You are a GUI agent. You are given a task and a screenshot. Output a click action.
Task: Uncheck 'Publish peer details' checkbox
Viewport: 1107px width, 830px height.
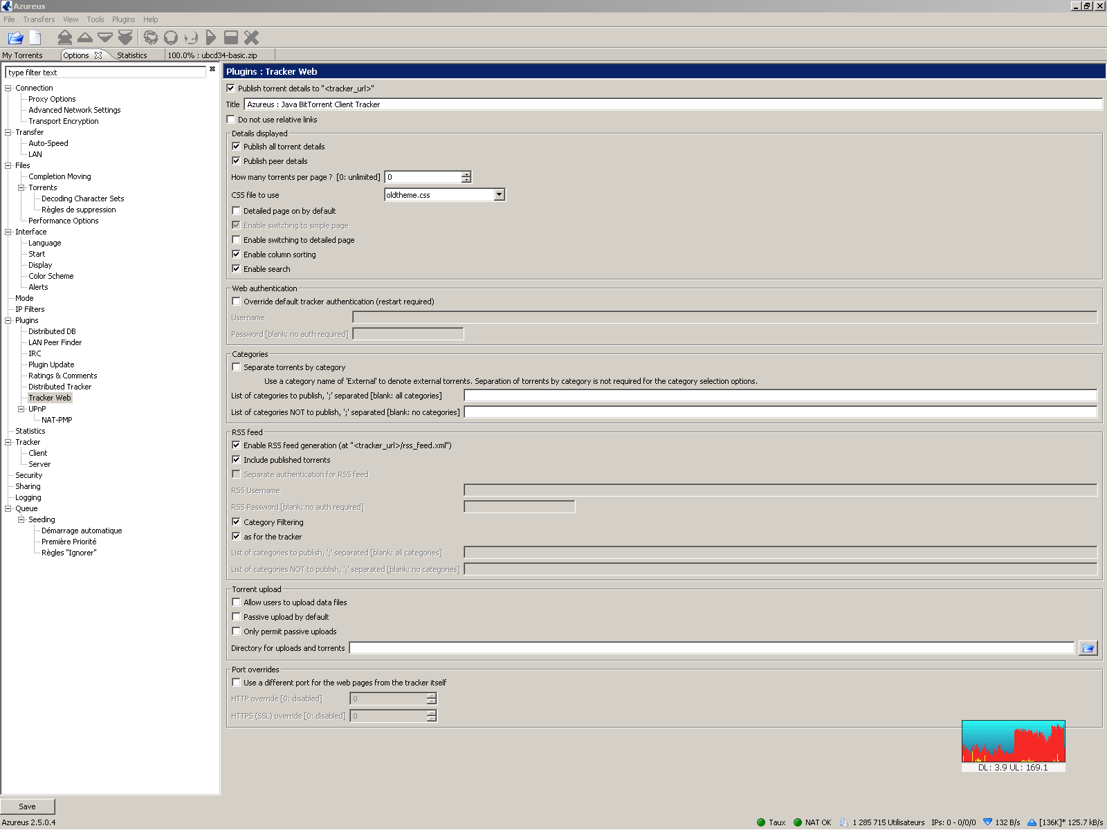237,161
